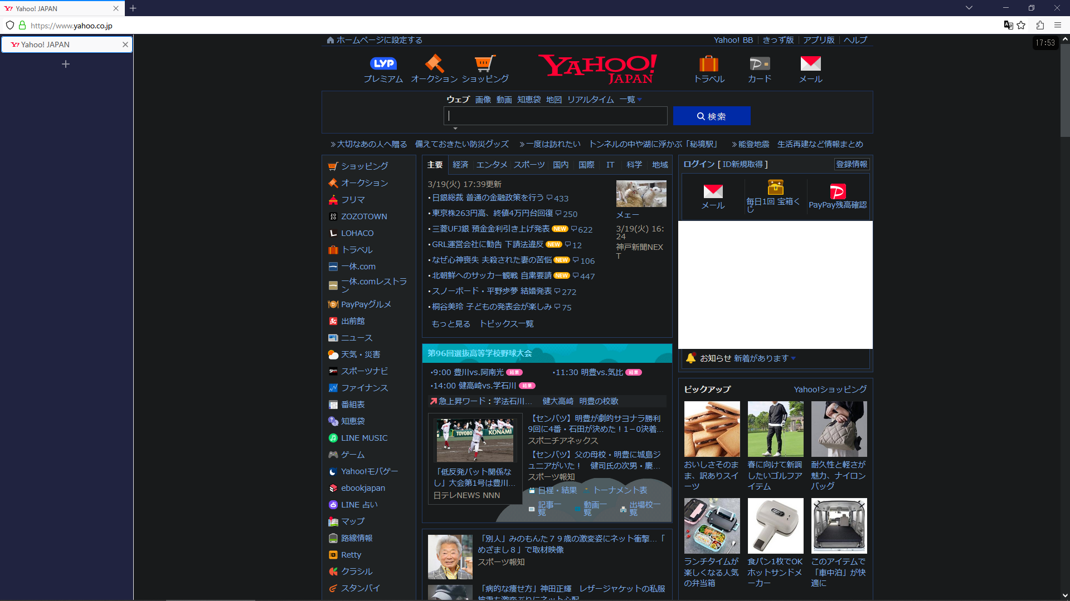Click inside the web search input field
The width and height of the screenshot is (1070, 601).
(556, 116)
